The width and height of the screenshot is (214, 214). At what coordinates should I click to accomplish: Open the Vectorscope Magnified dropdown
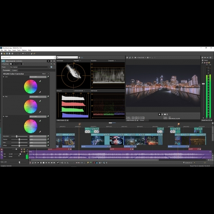(x=77, y=61)
